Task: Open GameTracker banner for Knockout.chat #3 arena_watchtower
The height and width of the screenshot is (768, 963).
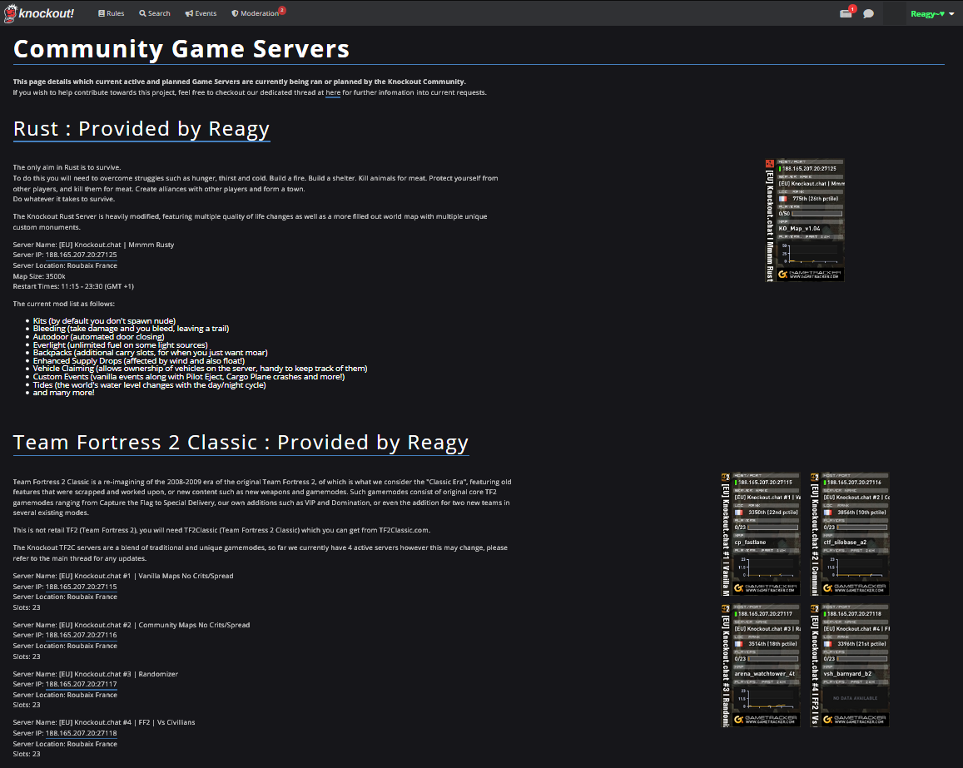Action: [760, 666]
